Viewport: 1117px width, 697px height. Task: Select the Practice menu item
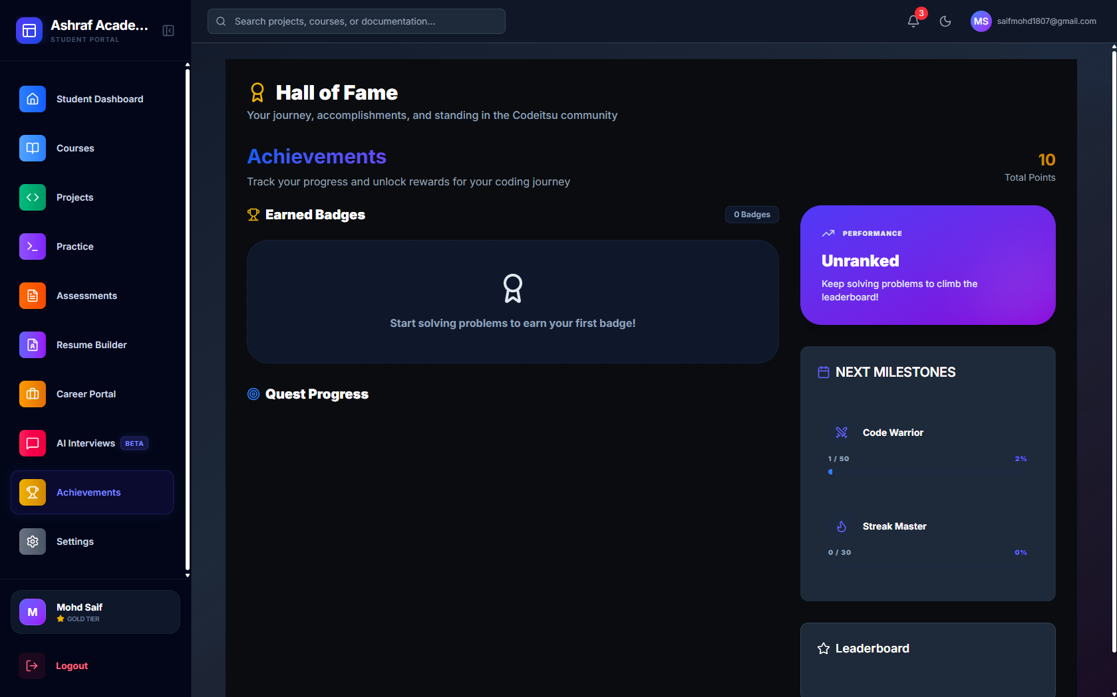tap(92, 247)
